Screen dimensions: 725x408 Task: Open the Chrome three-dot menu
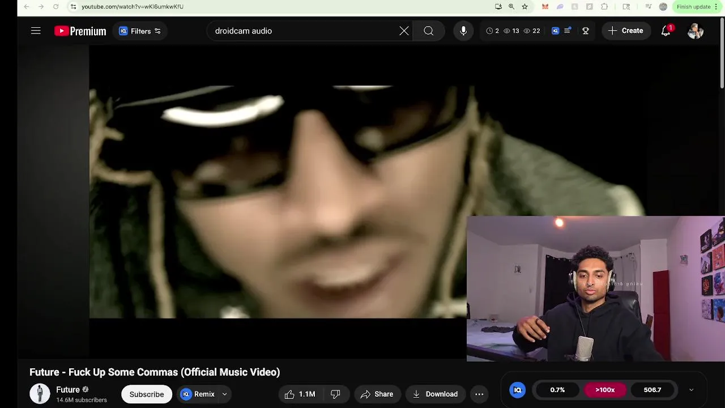pyautogui.click(x=717, y=7)
